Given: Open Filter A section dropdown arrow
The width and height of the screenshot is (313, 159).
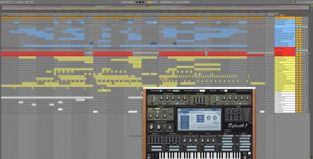Looking at the screenshot, I should tap(173, 107).
